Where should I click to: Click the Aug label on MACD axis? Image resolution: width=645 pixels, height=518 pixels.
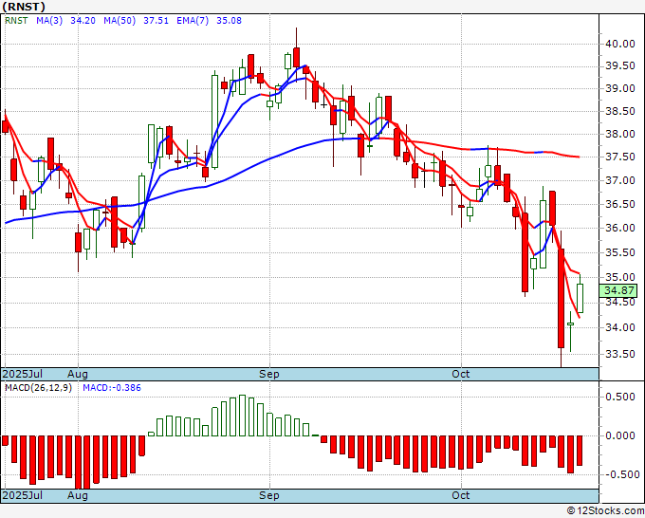pos(78,495)
